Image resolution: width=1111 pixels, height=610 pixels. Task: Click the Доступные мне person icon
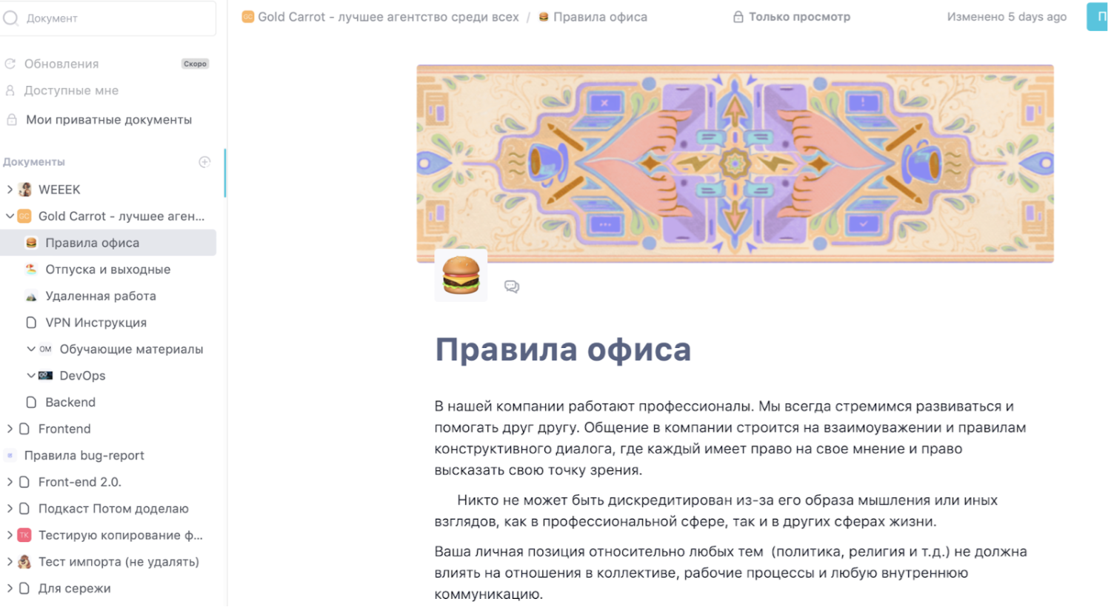pos(10,90)
